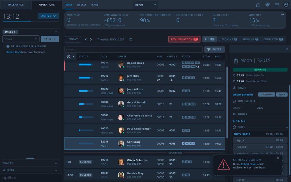Click route +2 badge in Robert Hood row
The image size is (291, 182).
click(198, 67)
